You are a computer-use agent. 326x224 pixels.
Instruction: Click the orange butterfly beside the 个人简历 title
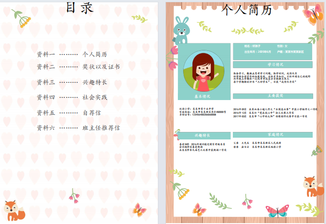313,15
